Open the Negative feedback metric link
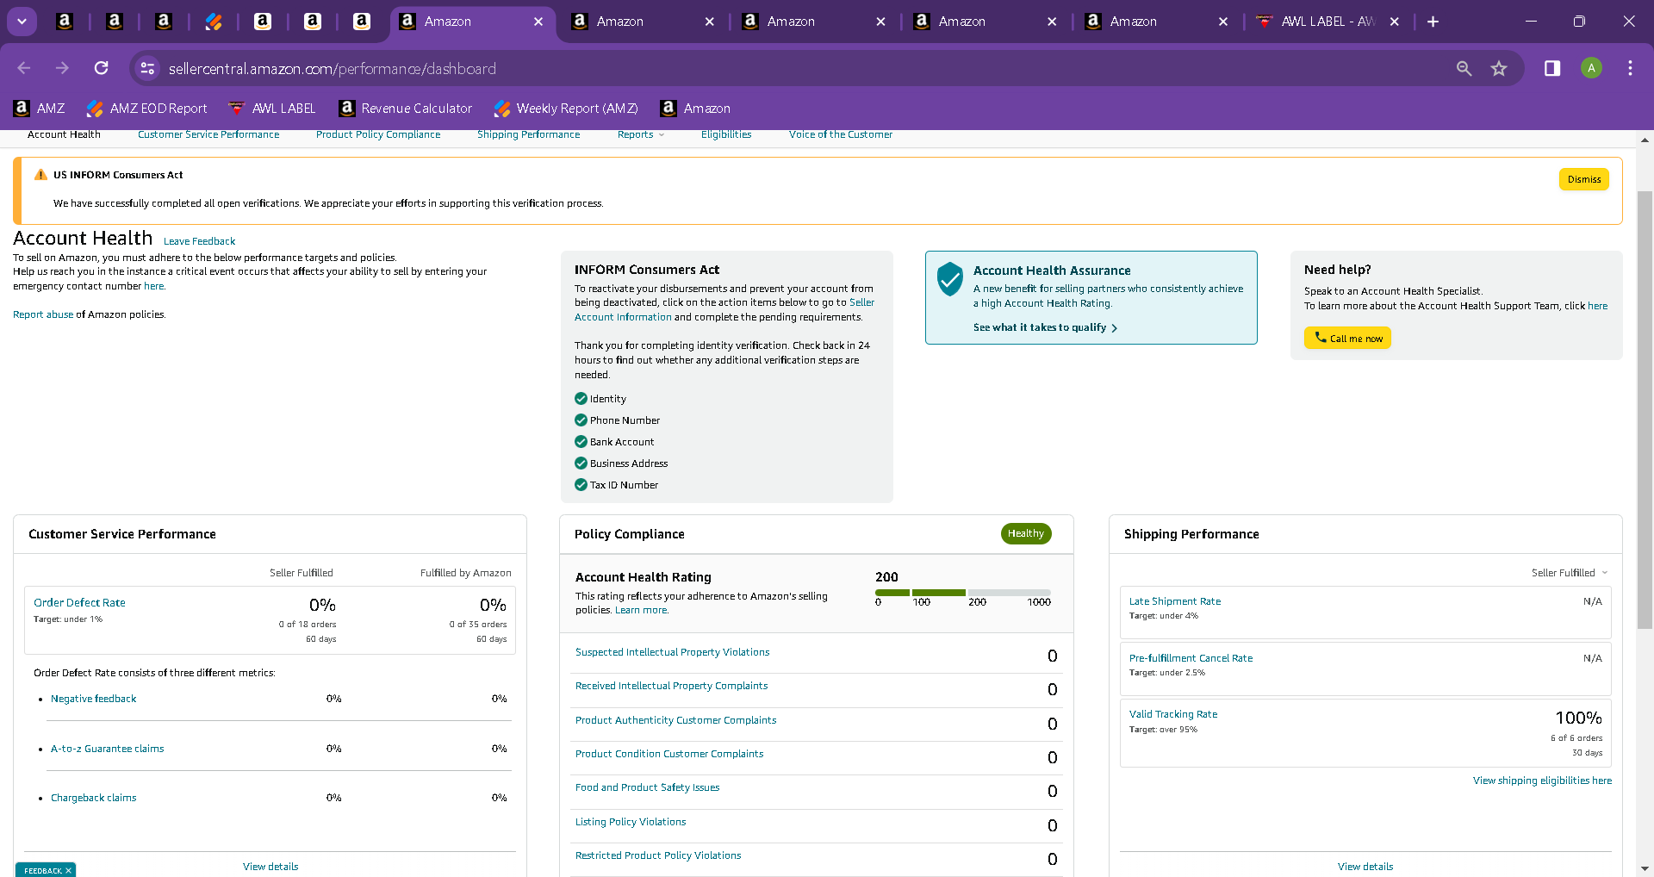This screenshot has height=877, width=1654. point(93,699)
